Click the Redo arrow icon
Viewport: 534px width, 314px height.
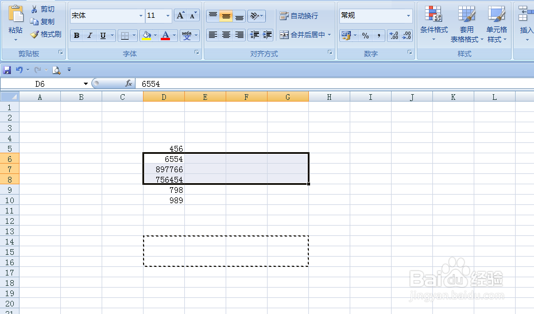pyautogui.click(x=37, y=70)
